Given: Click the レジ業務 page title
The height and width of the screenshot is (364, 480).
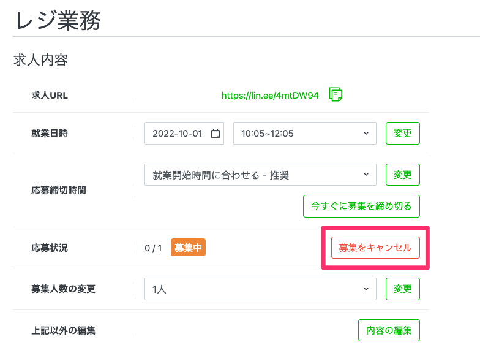Looking at the screenshot, I should [57, 20].
